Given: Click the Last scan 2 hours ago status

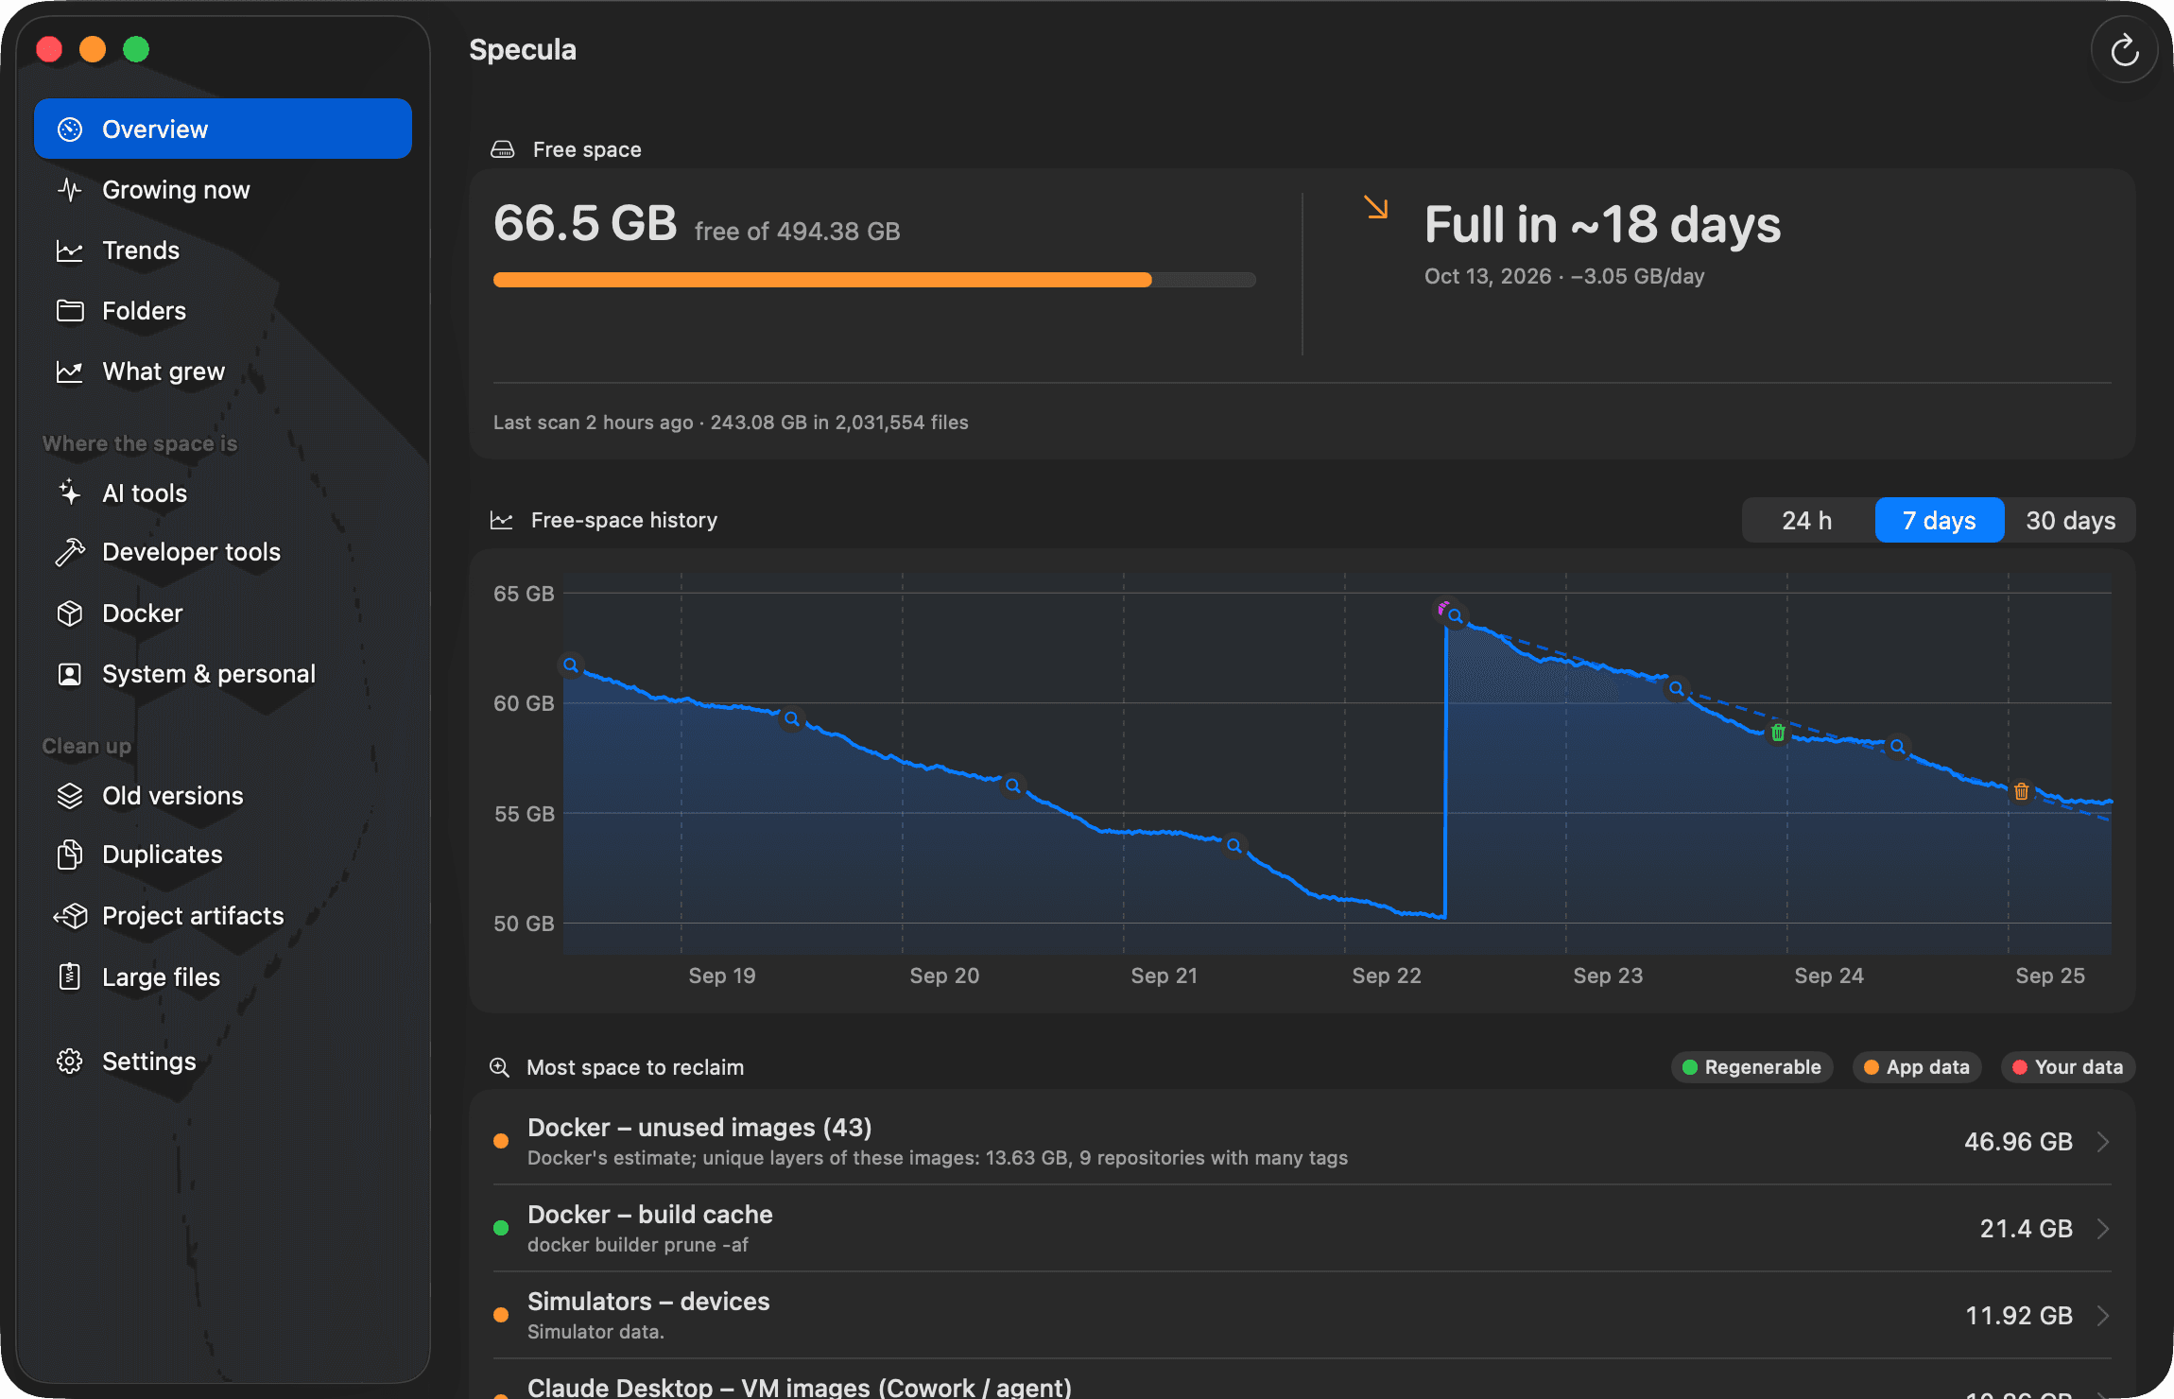Looking at the screenshot, I should 731,423.
